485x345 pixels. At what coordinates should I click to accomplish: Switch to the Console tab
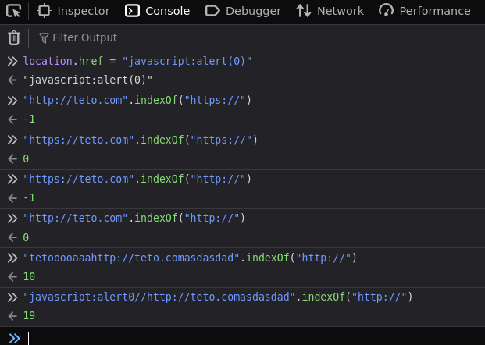coord(157,11)
